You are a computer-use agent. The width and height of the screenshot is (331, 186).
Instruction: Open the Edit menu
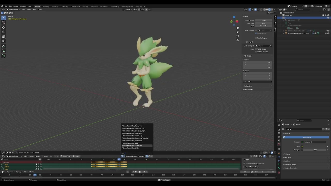10,6
